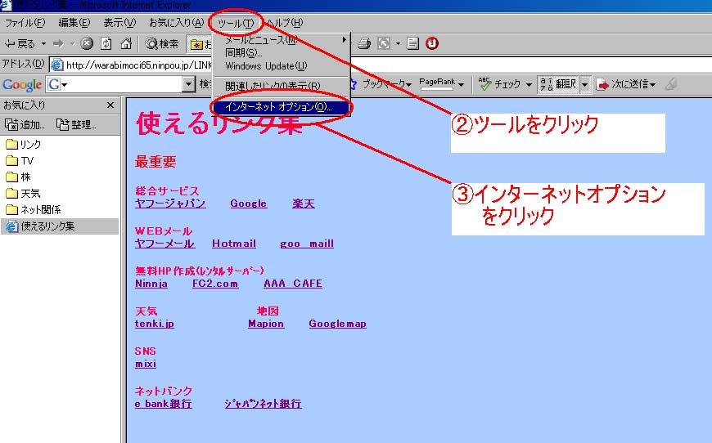Click the 翻訳 translate button
712x443 pixels.
pyautogui.click(x=558, y=84)
